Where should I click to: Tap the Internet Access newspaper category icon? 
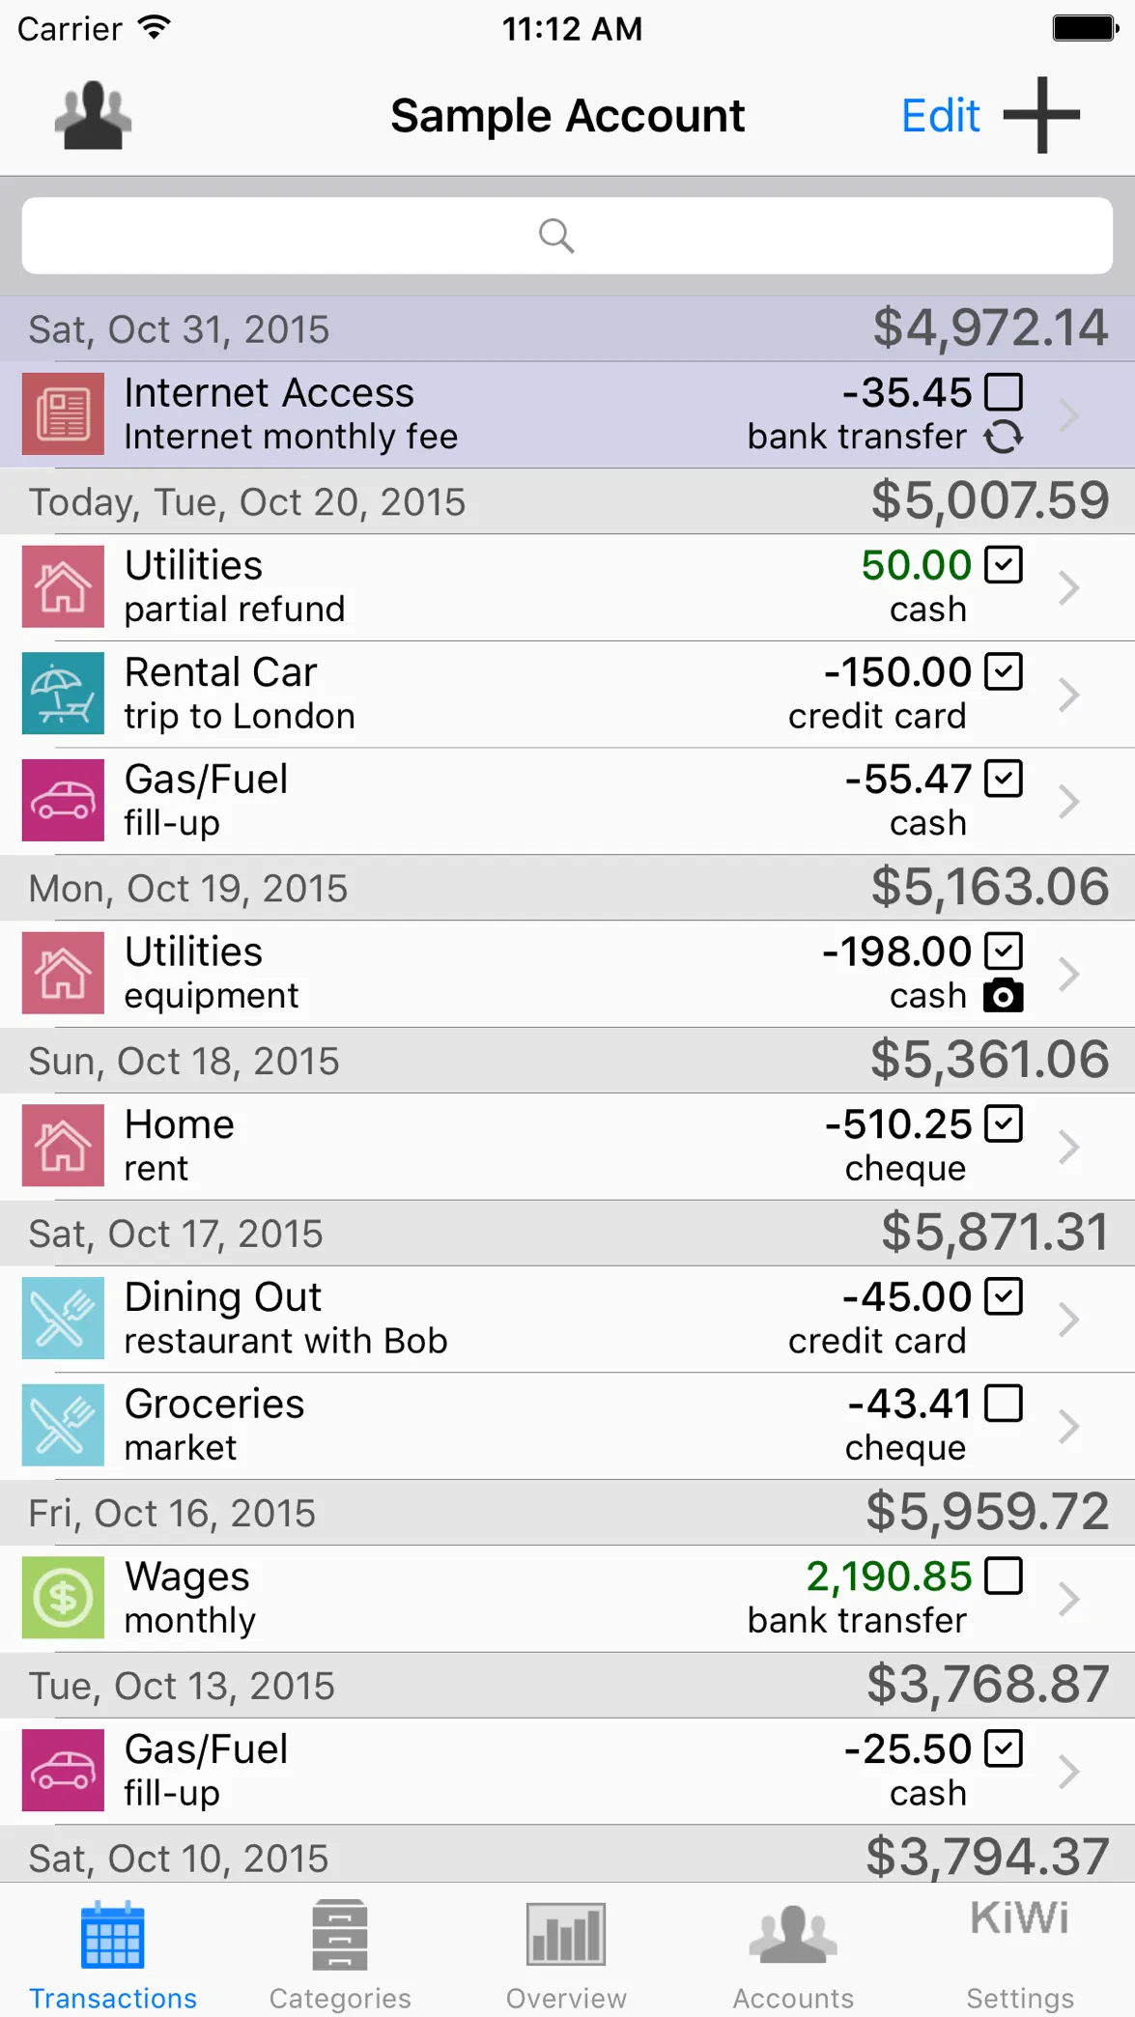point(63,413)
